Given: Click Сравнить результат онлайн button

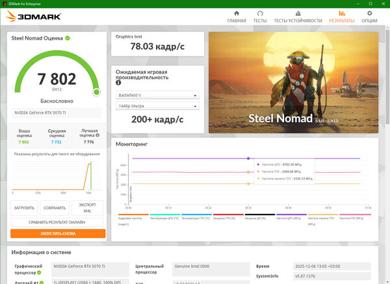Looking at the screenshot, I should tap(57, 222).
